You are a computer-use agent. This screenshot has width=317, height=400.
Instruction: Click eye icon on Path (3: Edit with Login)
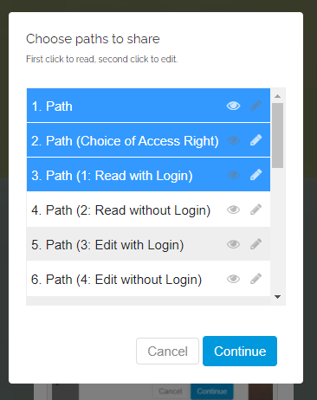point(233,244)
